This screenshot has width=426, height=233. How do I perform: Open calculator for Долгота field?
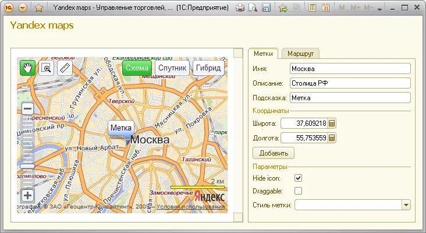pyautogui.click(x=332, y=138)
